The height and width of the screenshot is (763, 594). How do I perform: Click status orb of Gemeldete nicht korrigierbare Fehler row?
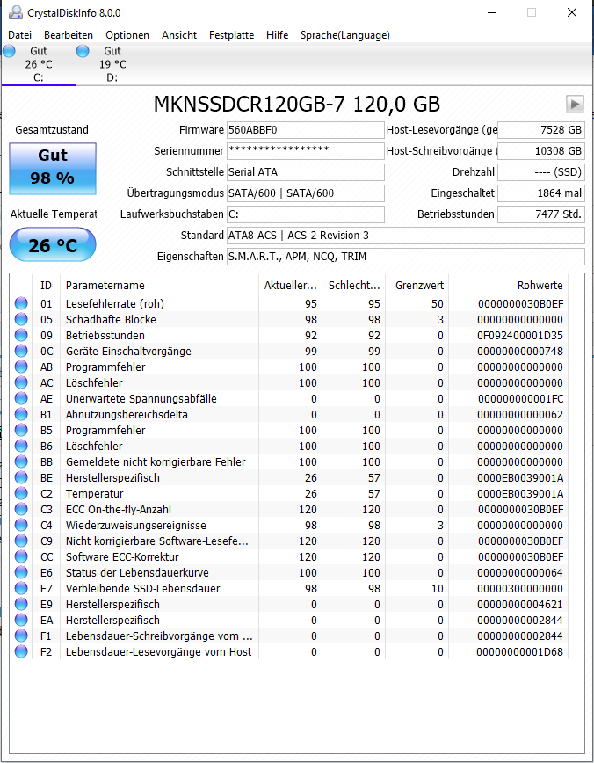point(21,461)
